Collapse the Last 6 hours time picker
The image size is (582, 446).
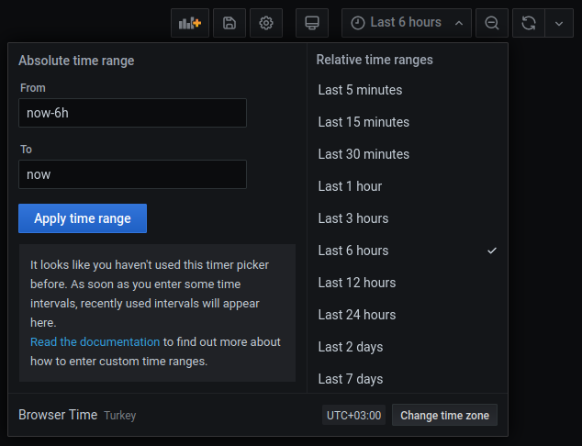coord(407,23)
